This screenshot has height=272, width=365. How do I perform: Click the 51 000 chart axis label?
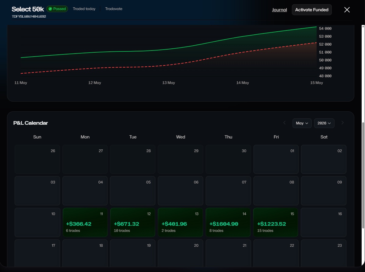[325, 52]
